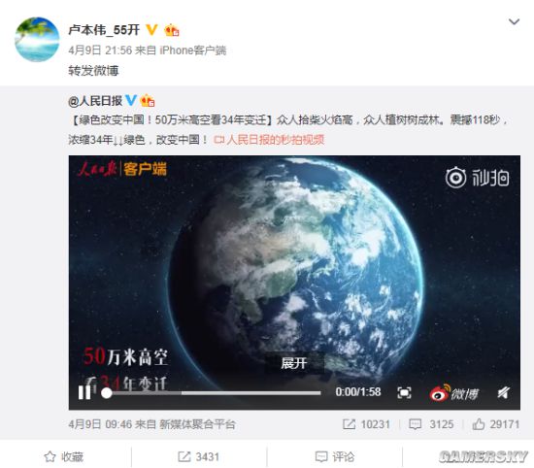Click the Weibo logo in the video bar
Screen dimensions: 534x468
[453, 392]
